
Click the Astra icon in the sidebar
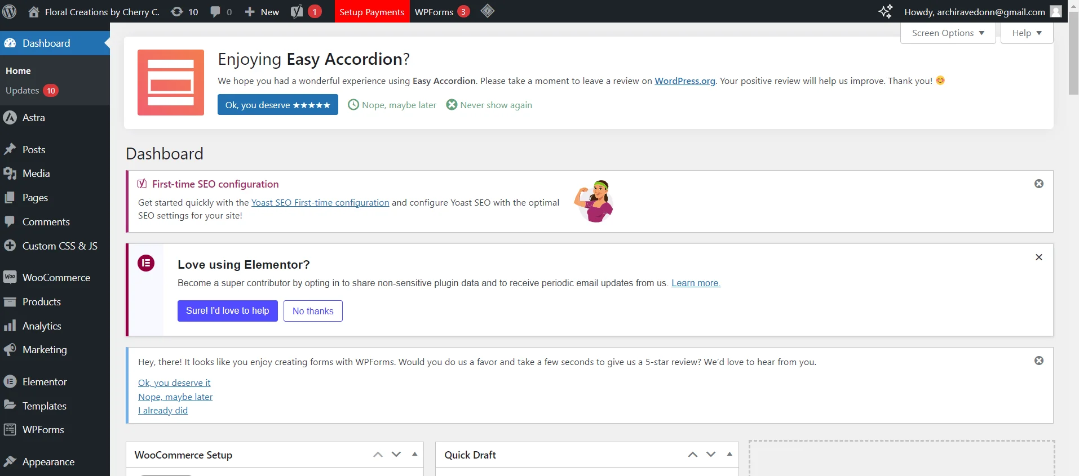click(10, 118)
